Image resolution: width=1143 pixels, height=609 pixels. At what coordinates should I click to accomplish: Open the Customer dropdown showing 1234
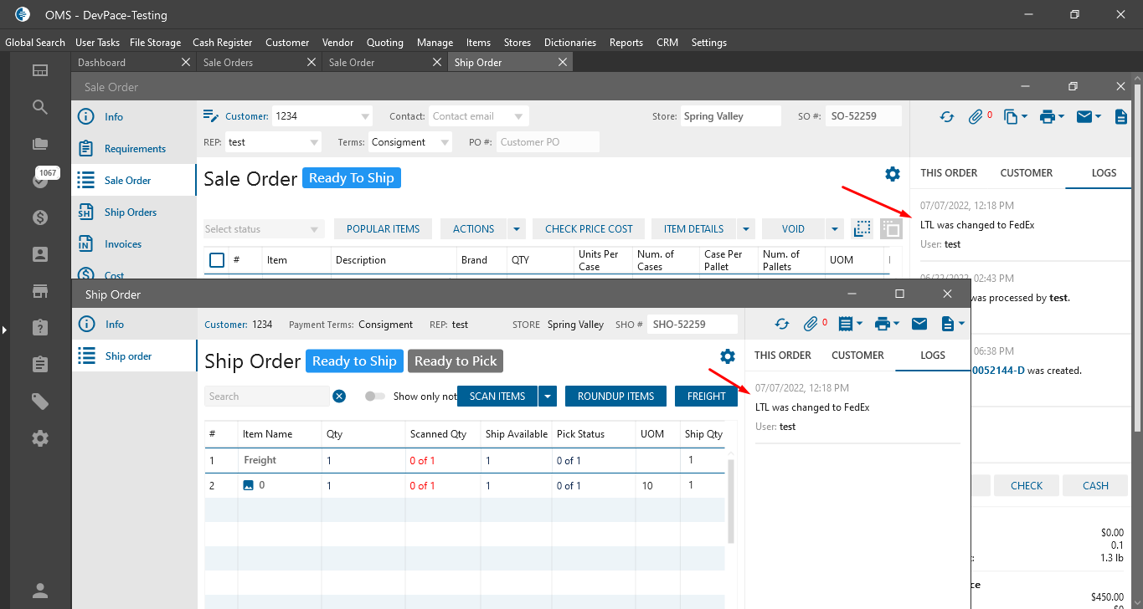point(365,116)
